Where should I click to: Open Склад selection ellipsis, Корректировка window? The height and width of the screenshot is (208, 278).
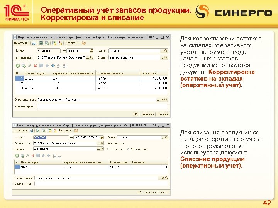(162, 57)
